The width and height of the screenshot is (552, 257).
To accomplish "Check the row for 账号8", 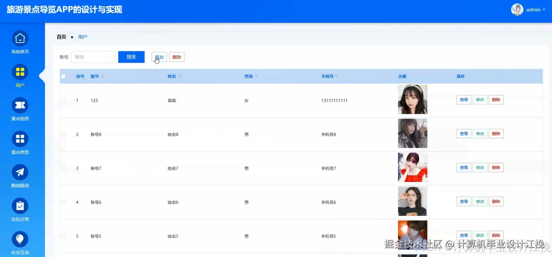I will click(64, 134).
